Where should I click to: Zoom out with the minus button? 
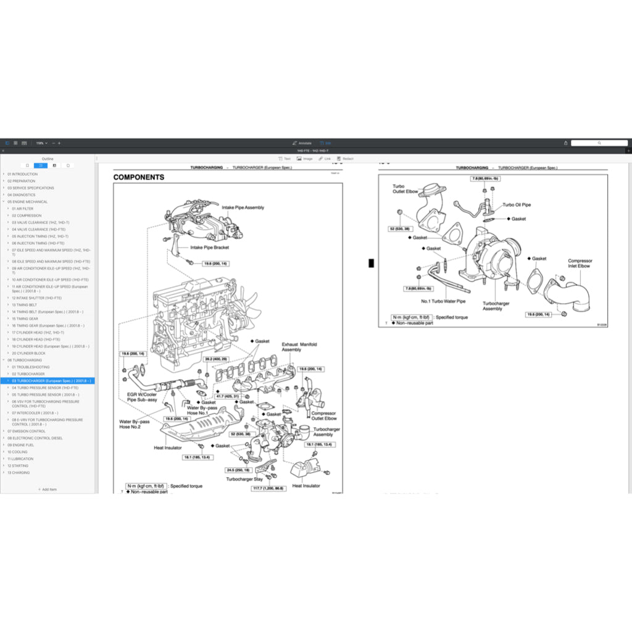pyautogui.click(x=53, y=143)
